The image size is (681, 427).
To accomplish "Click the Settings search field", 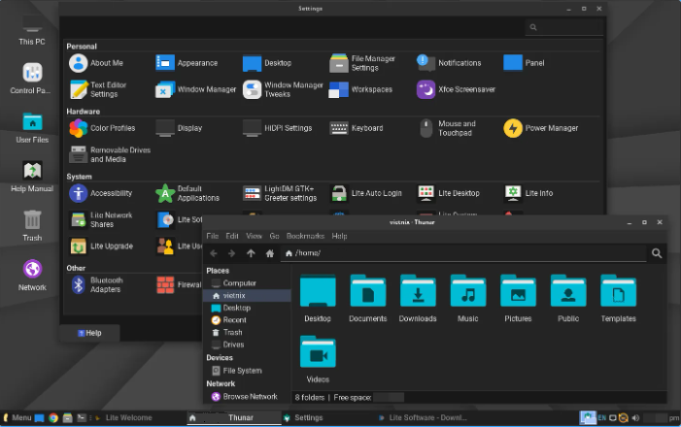I will point(563,27).
